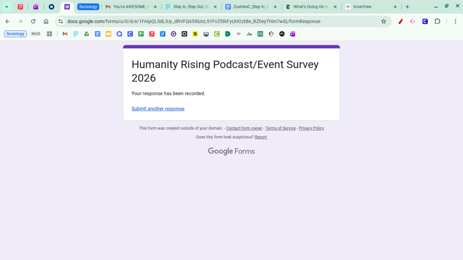Open the Sociology bookmark chip
The height and width of the screenshot is (260, 463).
pos(15,34)
